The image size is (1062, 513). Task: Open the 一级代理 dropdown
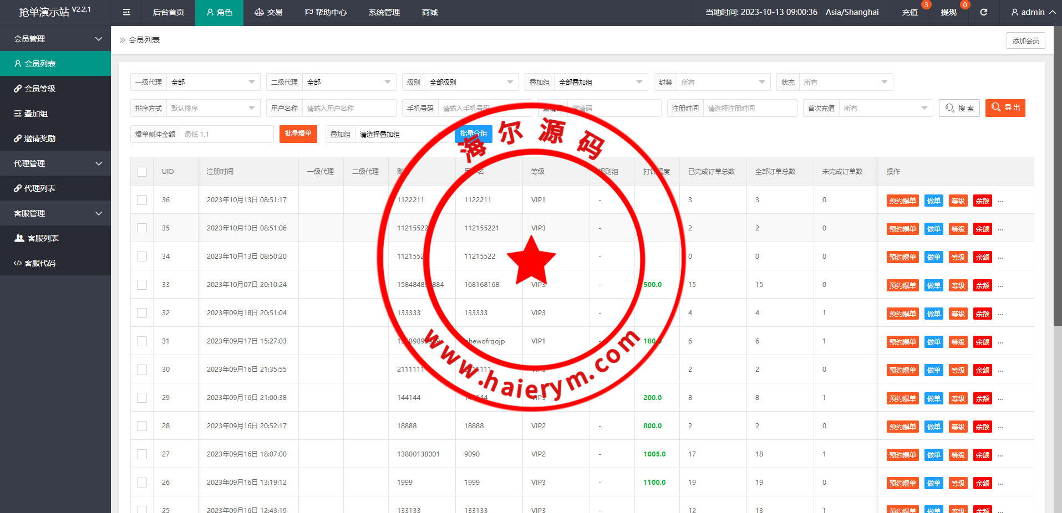pyautogui.click(x=213, y=83)
